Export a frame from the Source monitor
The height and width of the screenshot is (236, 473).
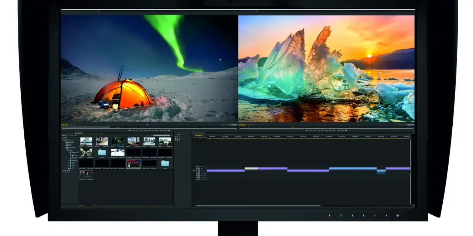(169, 131)
